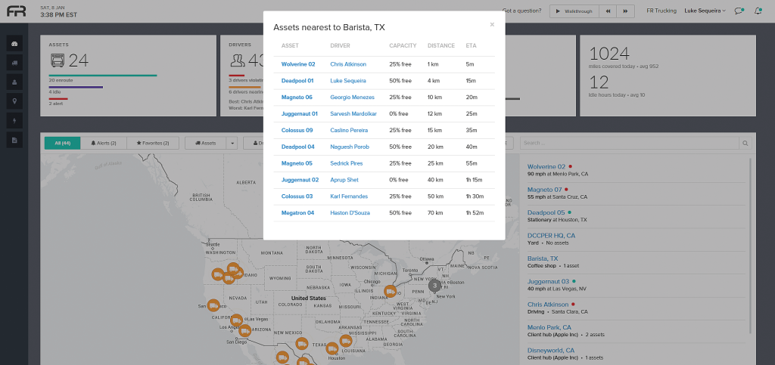775x365 pixels.
Task: Open the location pin icon in the sidebar
Action: pyautogui.click(x=14, y=101)
